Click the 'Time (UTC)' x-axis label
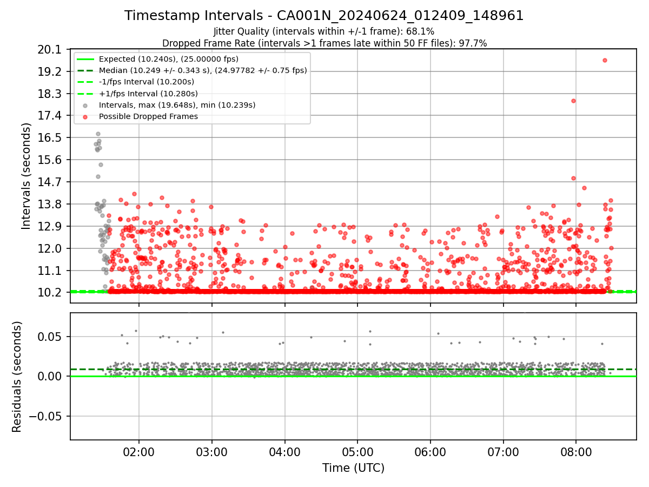The height and width of the screenshot is (487, 649). coord(353,468)
